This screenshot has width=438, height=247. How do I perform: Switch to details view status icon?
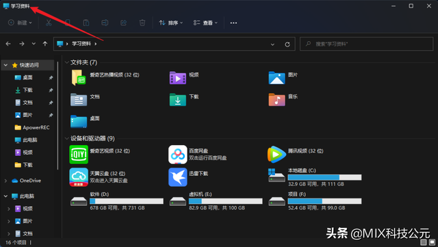(x=424, y=242)
